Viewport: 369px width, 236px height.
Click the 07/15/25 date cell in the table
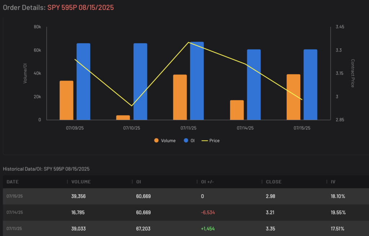14,196
